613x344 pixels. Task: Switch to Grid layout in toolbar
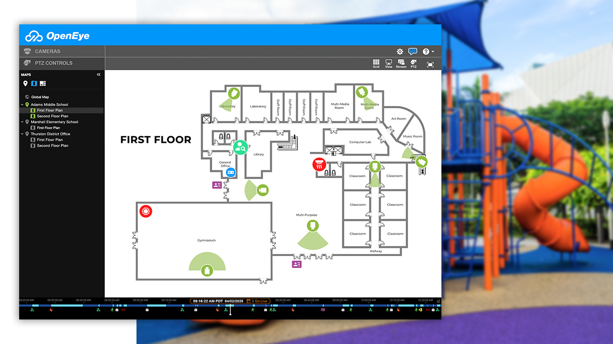(x=376, y=63)
